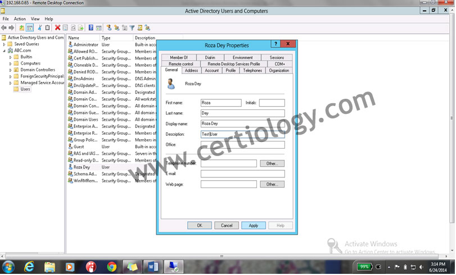Click the Display name field
Viewport: 456px width, 275px height.
242,123
